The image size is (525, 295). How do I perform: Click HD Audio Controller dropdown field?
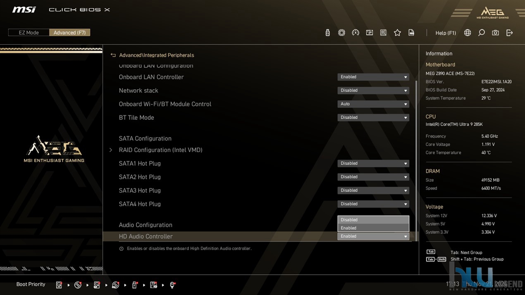(x=373, y=236)
